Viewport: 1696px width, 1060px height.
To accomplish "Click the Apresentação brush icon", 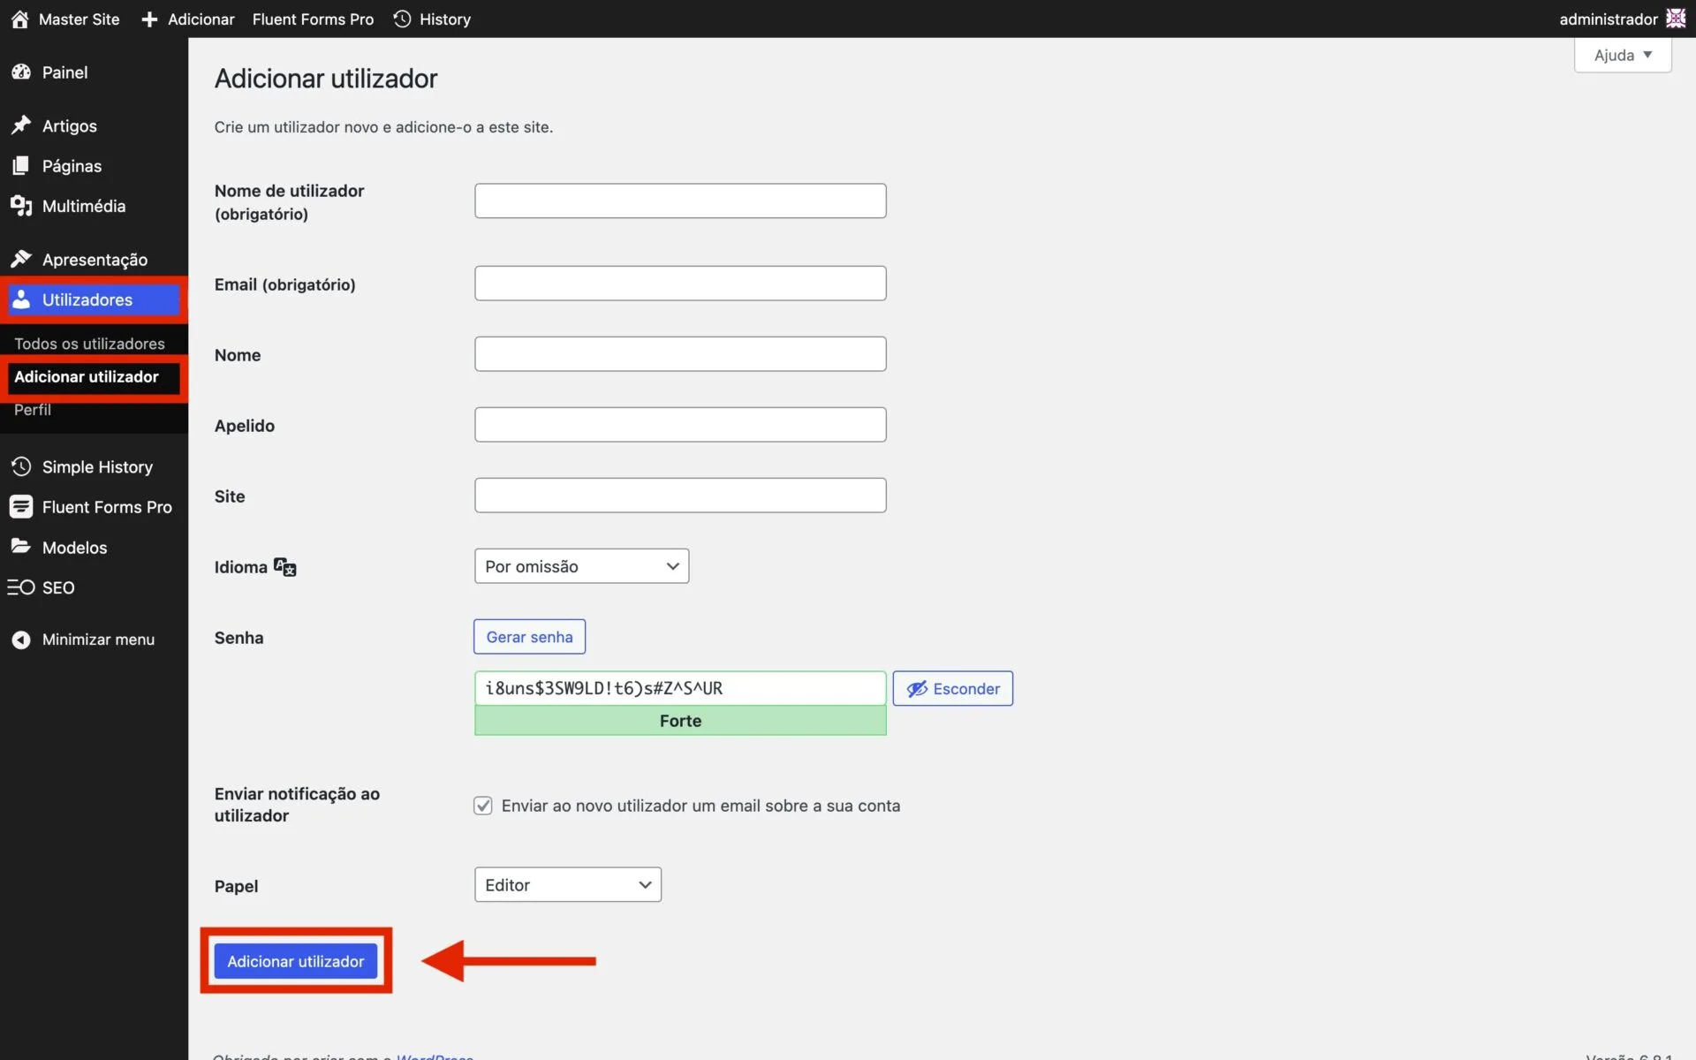I will (21, 259).
